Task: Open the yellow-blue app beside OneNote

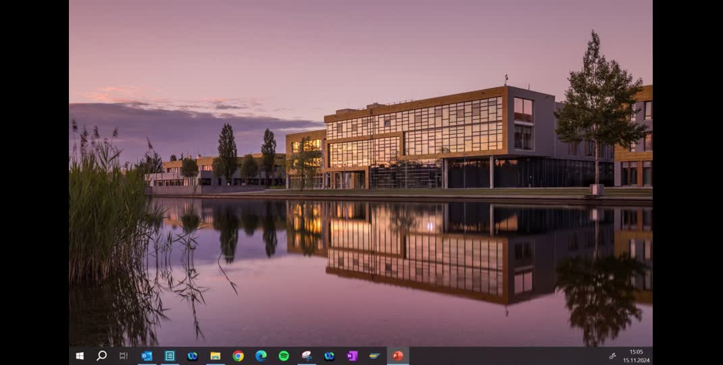Action: click(374, 356)
